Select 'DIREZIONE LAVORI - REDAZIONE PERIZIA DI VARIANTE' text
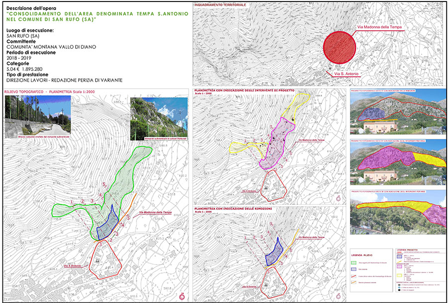The image size is (448, 303). 64,80
